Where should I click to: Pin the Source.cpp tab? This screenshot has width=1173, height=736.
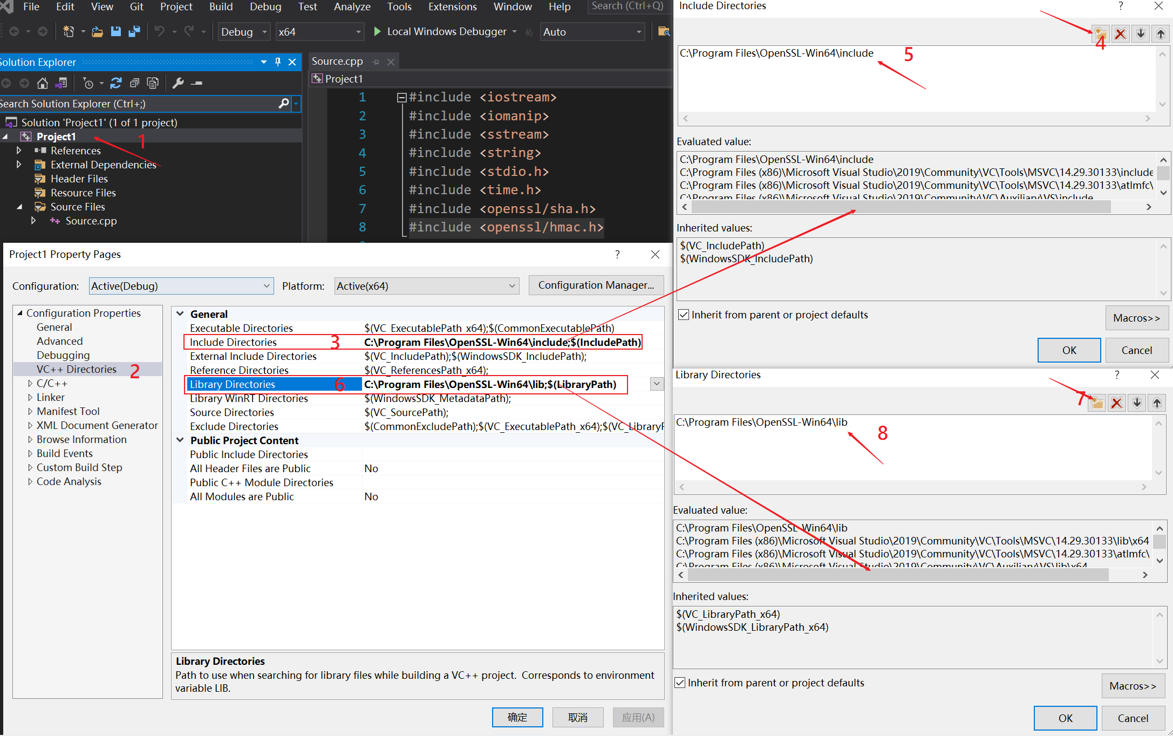click(x=376, y=62)
